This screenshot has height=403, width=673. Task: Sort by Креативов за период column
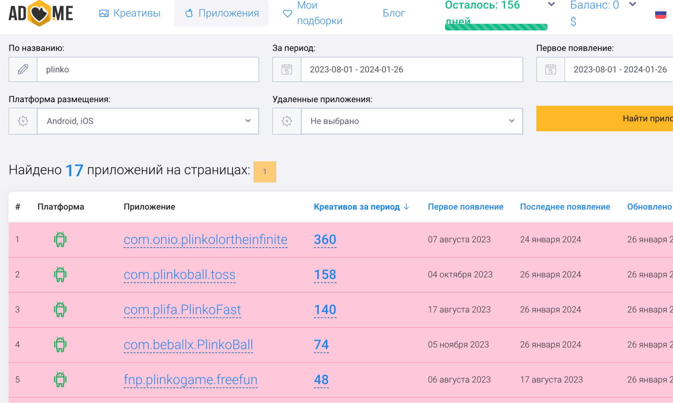(x=357, y=207)
